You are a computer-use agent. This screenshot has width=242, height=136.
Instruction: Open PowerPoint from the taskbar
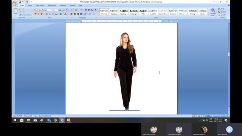point(69,120)
